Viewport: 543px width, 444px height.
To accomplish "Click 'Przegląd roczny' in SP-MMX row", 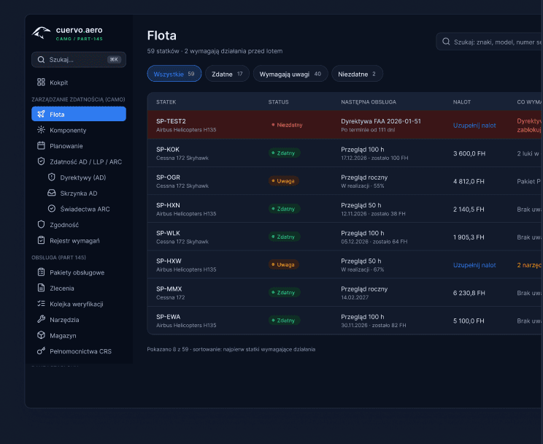I will click(x=364, y=289).
